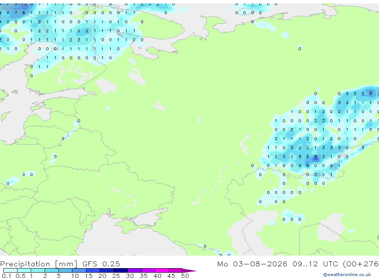Click the "45" legend scale label

(171, 276)
